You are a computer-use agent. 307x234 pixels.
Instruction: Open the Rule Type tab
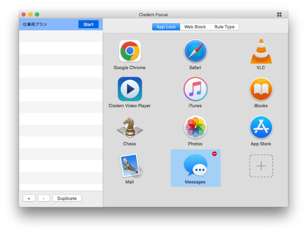(x=224, y=27)
